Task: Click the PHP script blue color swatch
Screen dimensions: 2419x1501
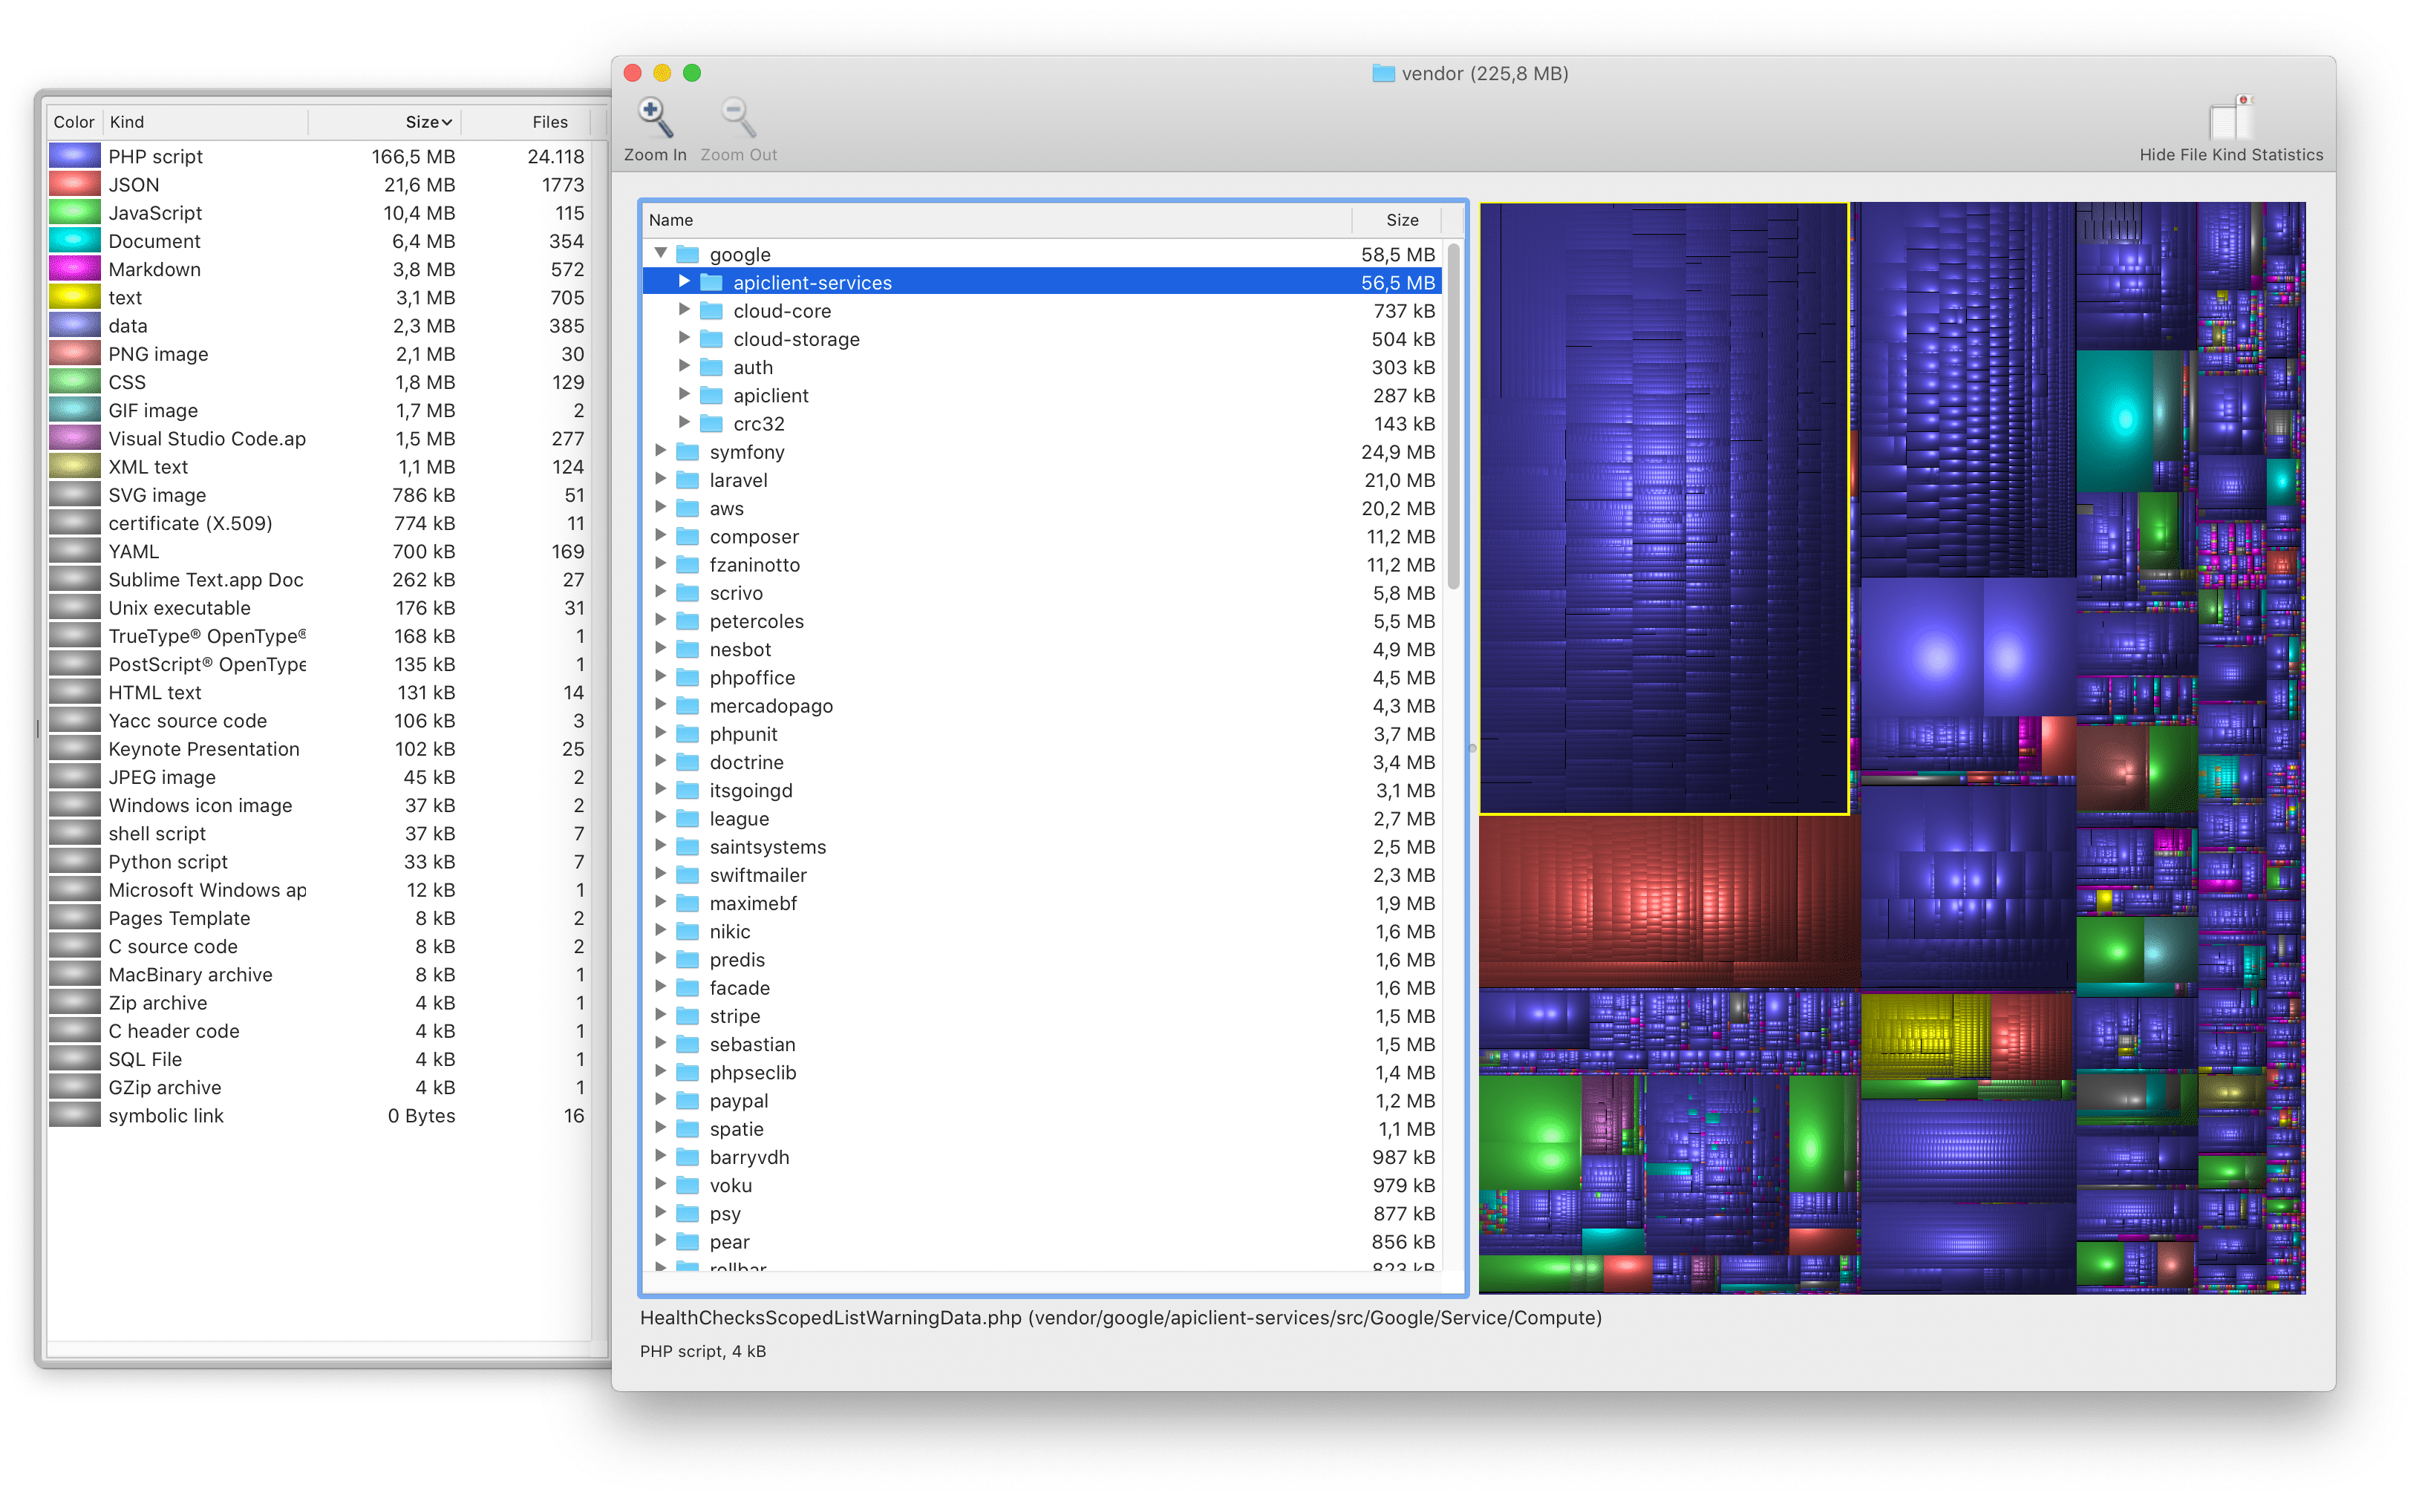Action: (x=74, y=156)
